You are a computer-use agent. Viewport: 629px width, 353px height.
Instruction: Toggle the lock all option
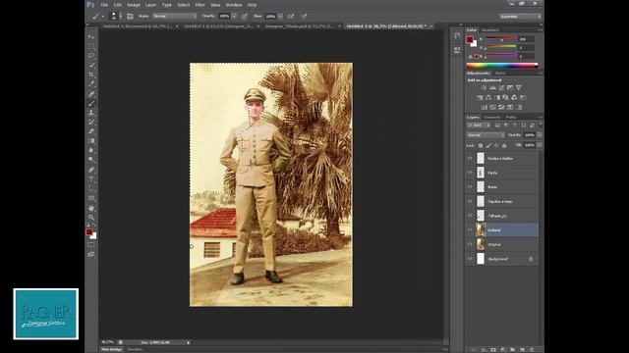tap(504, 145)
